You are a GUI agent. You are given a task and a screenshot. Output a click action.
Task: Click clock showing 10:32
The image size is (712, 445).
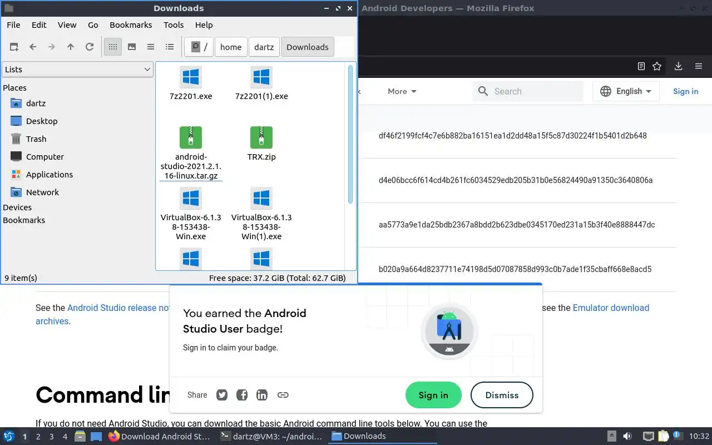(x=699, y=437)
